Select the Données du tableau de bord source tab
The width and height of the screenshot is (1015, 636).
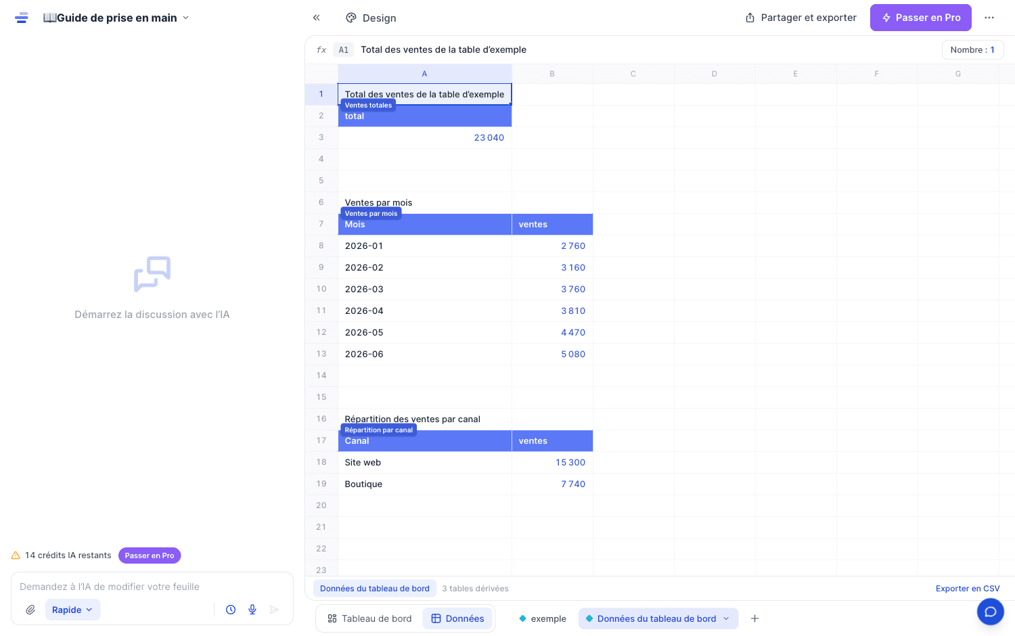click(375, 589)
